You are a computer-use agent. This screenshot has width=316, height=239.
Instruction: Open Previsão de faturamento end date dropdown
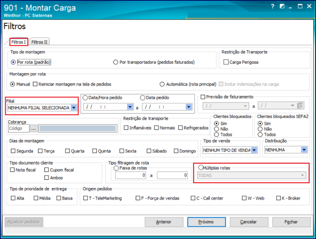coord(293,106)
